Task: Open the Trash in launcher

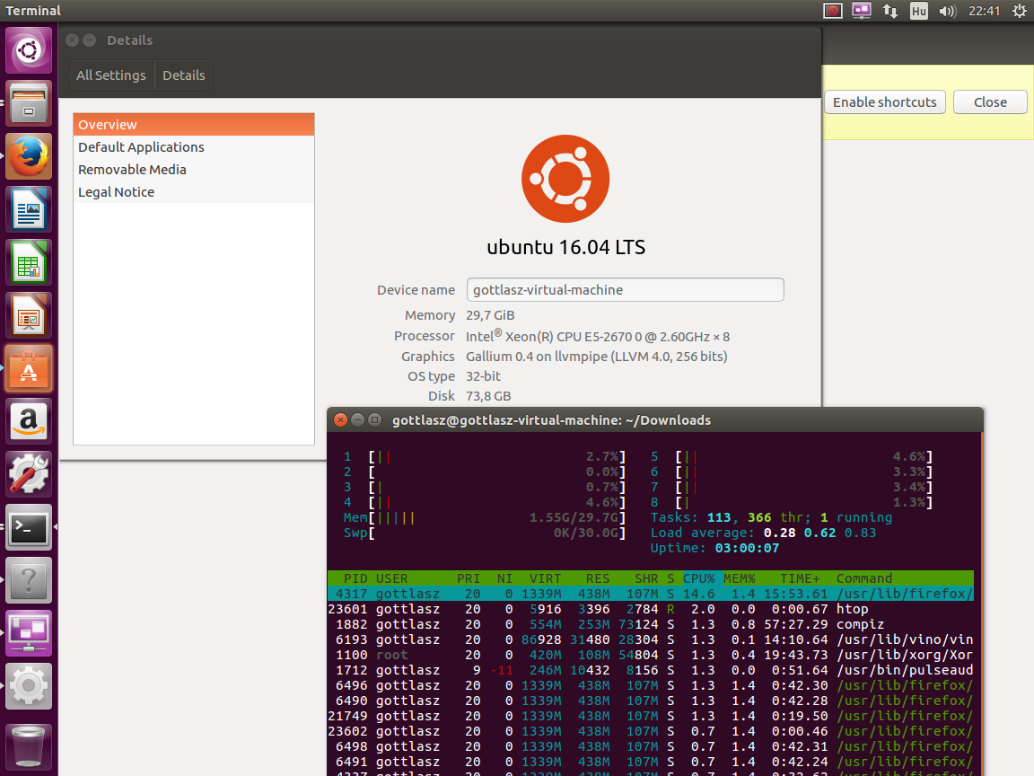Action: pos(29,745)
